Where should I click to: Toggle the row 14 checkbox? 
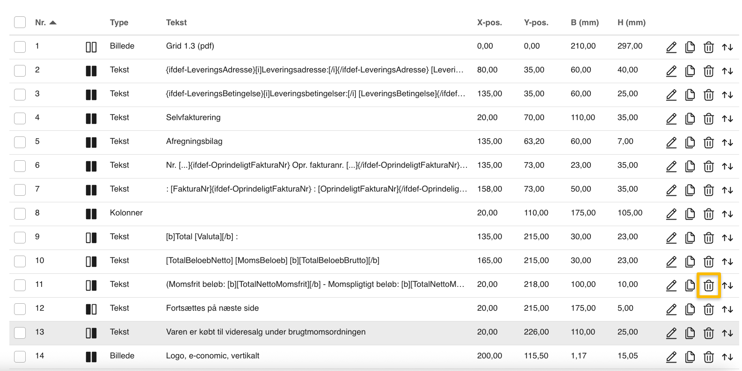coord(20,356)
